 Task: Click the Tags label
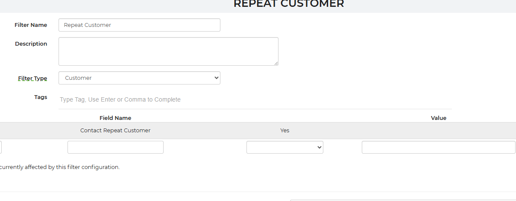coord(41,97)
